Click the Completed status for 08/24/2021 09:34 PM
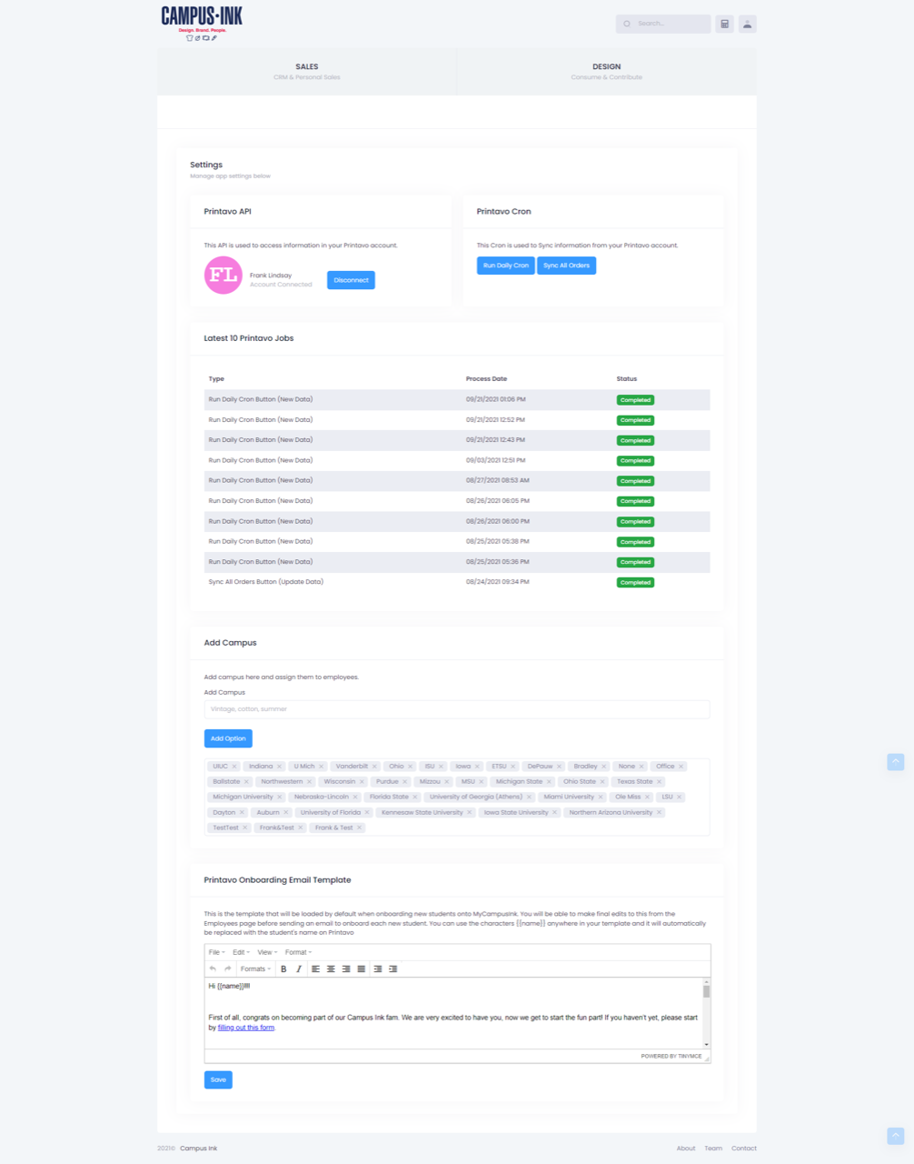914x1164 pixels. (x=635, y=583)
